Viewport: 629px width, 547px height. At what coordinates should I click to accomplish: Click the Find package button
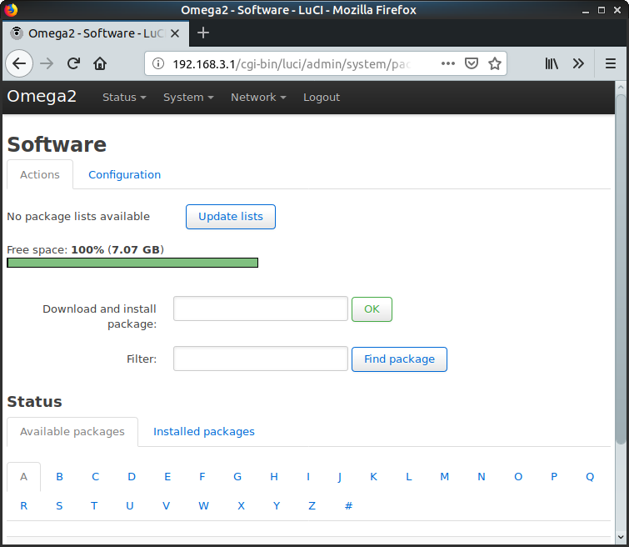[399, 359]
